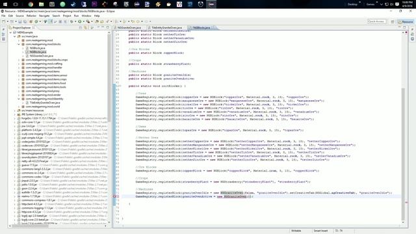
Task: Click the editor vertical scrollbar
Action: point(403,154)
